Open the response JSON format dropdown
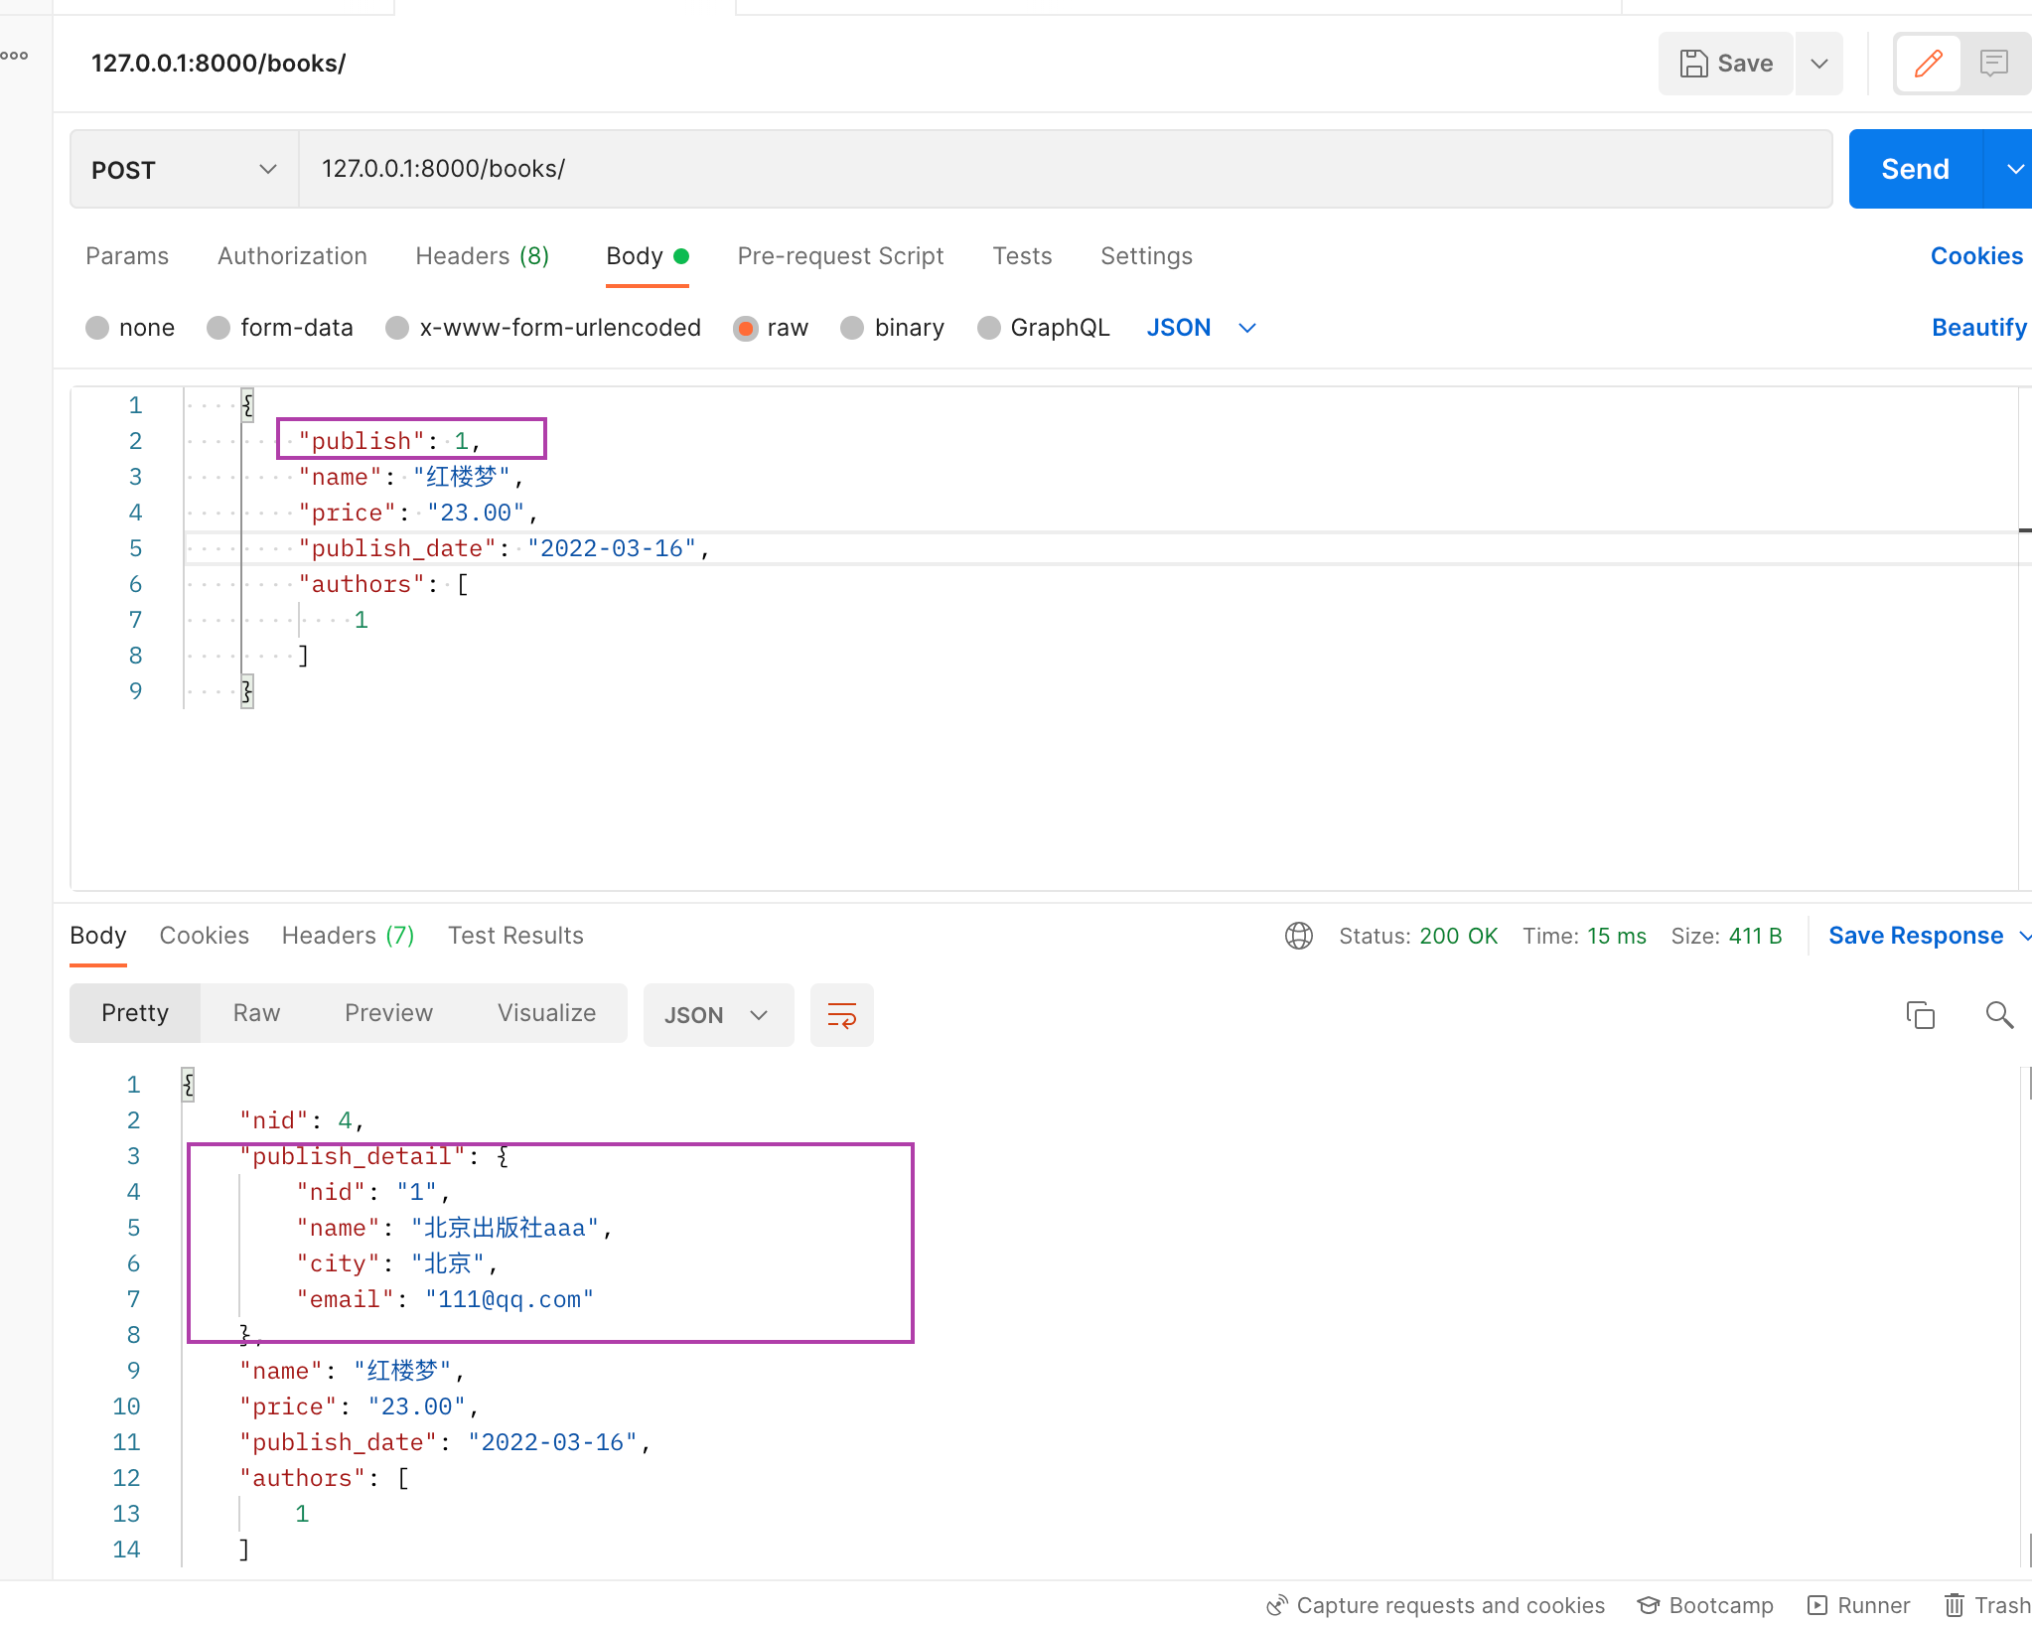 (718, 1015)
